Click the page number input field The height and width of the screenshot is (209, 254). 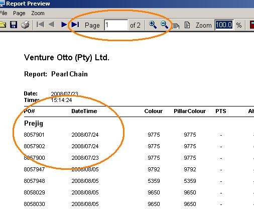click(x=116, y=25)
